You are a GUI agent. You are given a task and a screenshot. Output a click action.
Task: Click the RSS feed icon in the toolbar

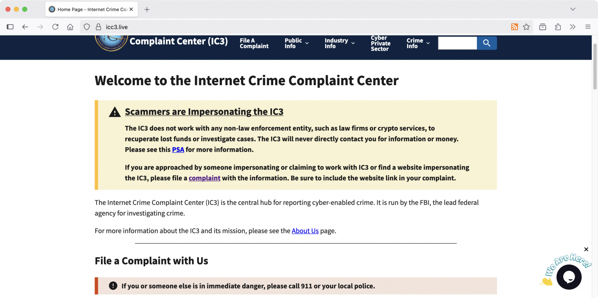(x=515, y=27)
